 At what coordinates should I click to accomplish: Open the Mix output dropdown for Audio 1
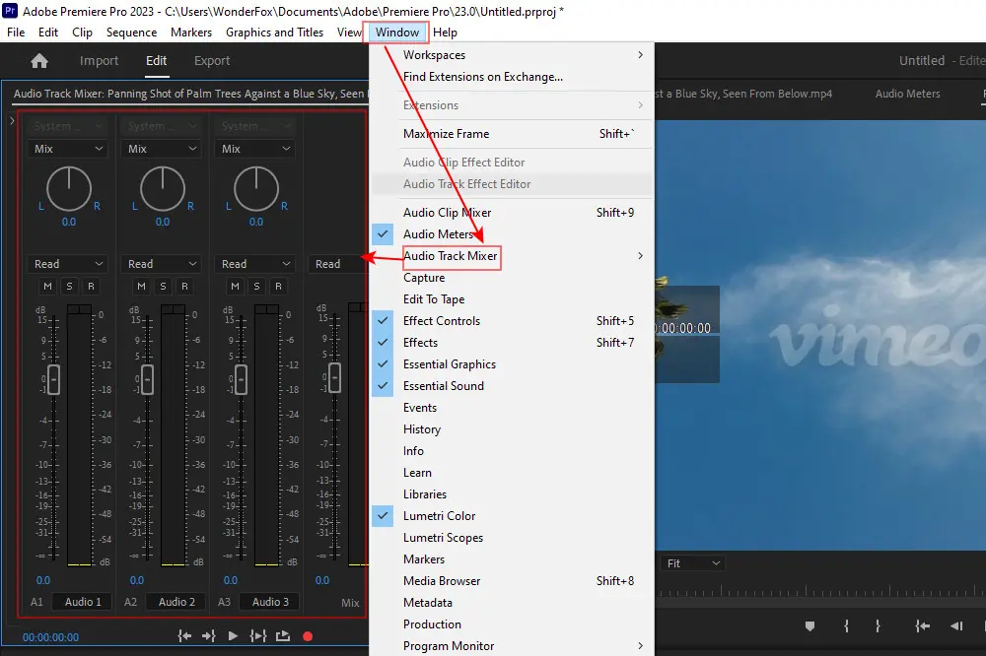click(x=68, y=149)
